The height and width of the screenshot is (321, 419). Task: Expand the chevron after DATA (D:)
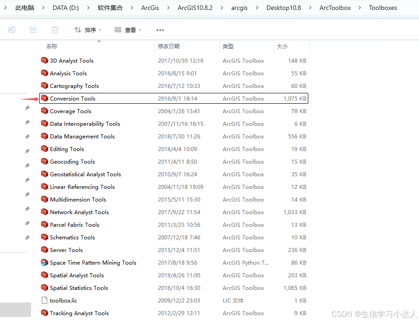coord(88,8)
